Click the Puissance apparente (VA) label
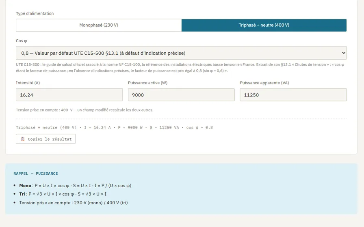364x227 pixels. pos(264,83)
